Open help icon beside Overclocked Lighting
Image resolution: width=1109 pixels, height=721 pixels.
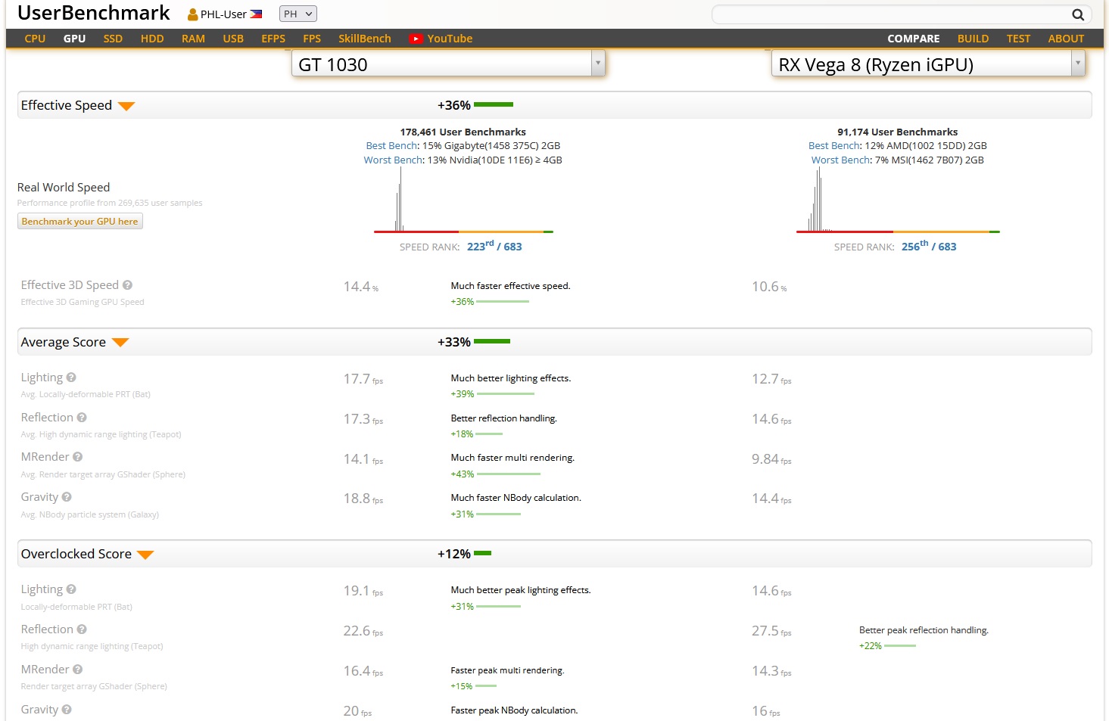(x=71, y=589)
